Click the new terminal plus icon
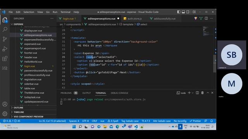 189,93
